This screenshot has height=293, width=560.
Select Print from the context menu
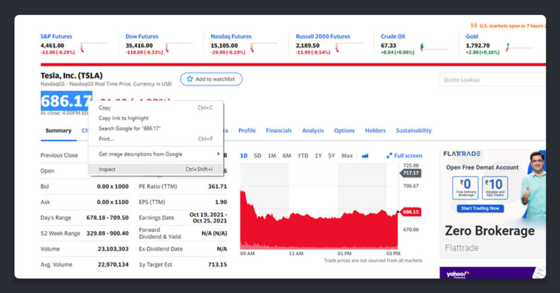tap(155, 139)
